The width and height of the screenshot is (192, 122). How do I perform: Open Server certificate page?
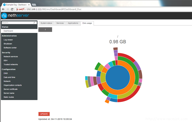click(10, 89)
